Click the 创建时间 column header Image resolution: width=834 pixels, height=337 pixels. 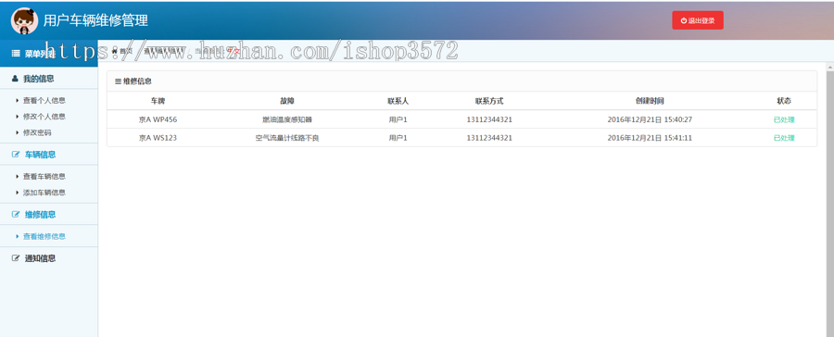point(650,101)
